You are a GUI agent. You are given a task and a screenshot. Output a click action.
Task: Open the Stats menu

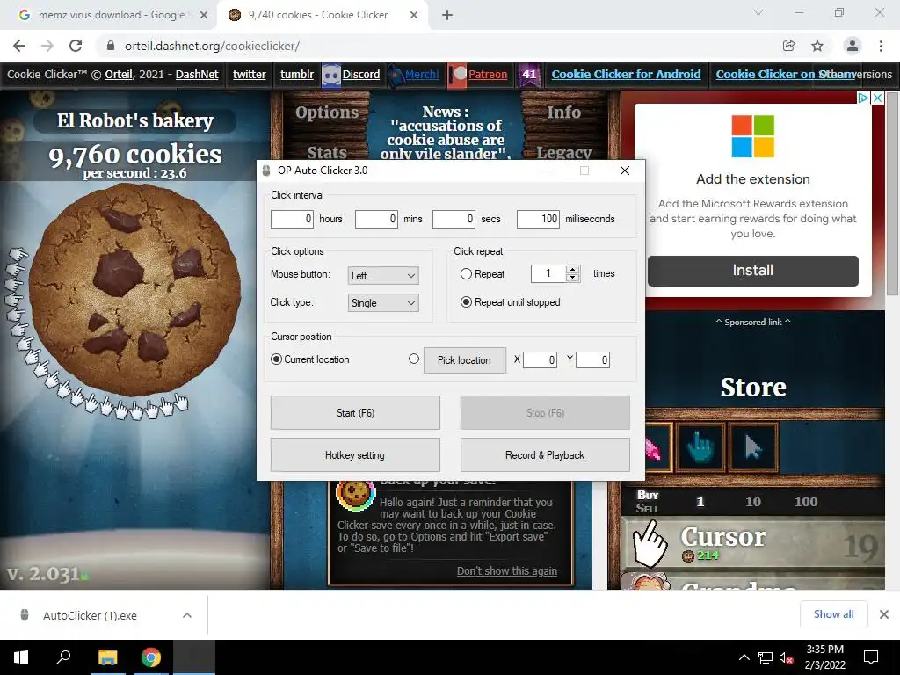[327, 152]
